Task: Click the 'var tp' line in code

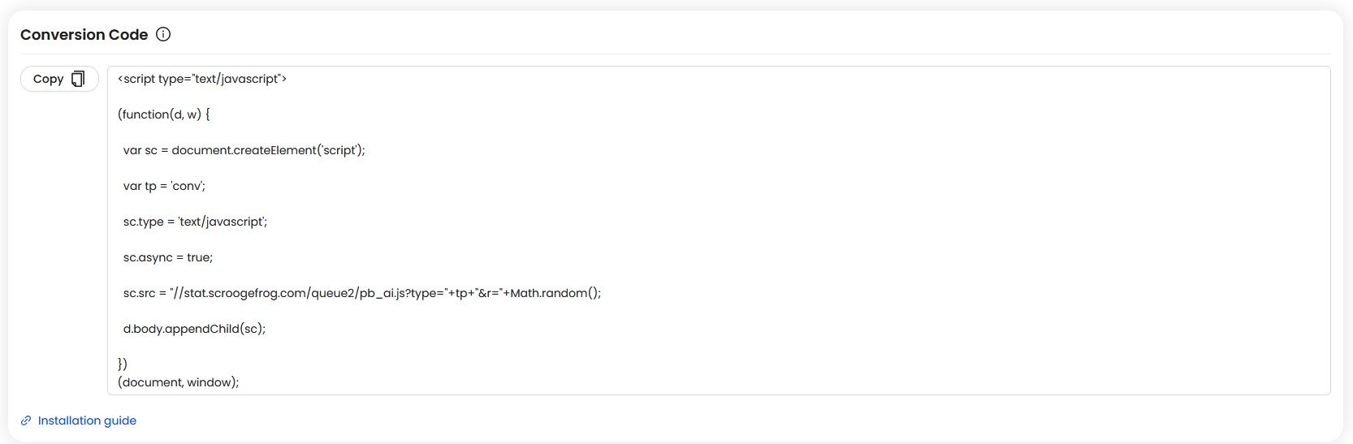Action: point(164,186)
